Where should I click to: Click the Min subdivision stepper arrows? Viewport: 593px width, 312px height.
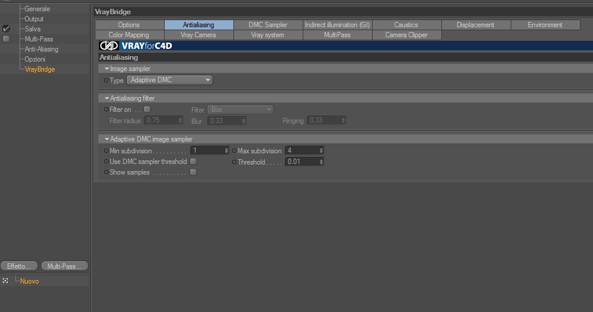pos(226,151)
